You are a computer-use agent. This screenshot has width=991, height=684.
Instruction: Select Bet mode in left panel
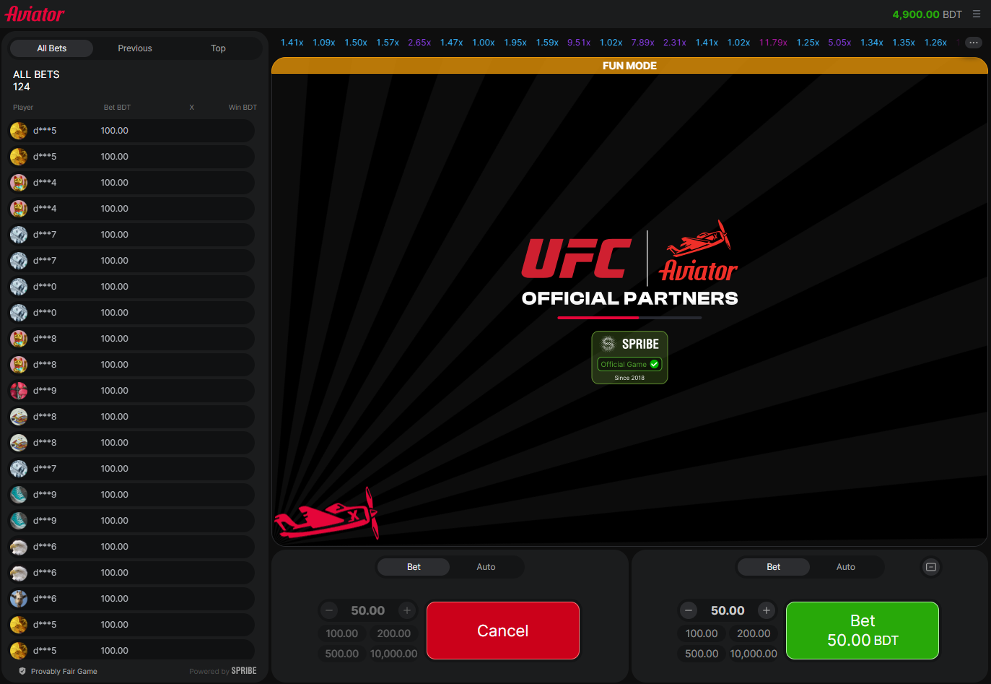click(414, 567)
